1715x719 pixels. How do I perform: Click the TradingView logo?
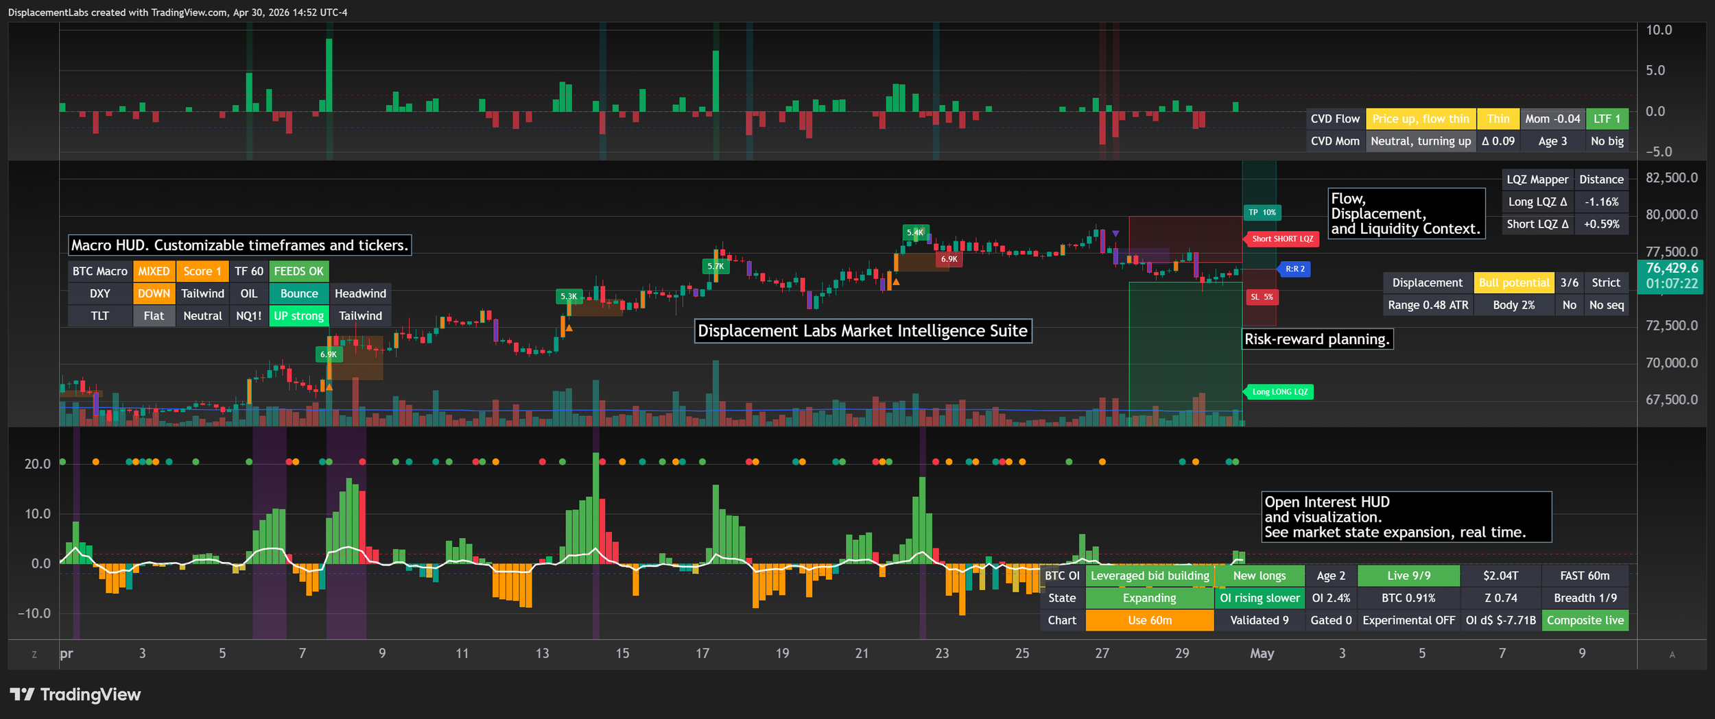75,694
